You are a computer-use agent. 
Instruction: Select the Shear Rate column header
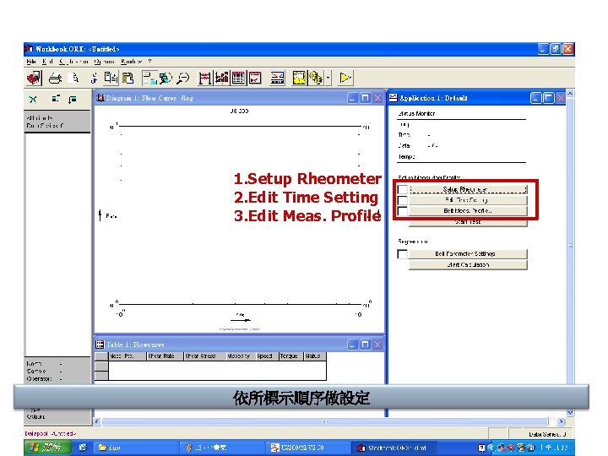pyautogui.click(x=165, y=356)
